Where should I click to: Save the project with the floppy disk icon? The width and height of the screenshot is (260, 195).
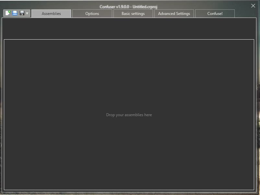coord(22,13)
